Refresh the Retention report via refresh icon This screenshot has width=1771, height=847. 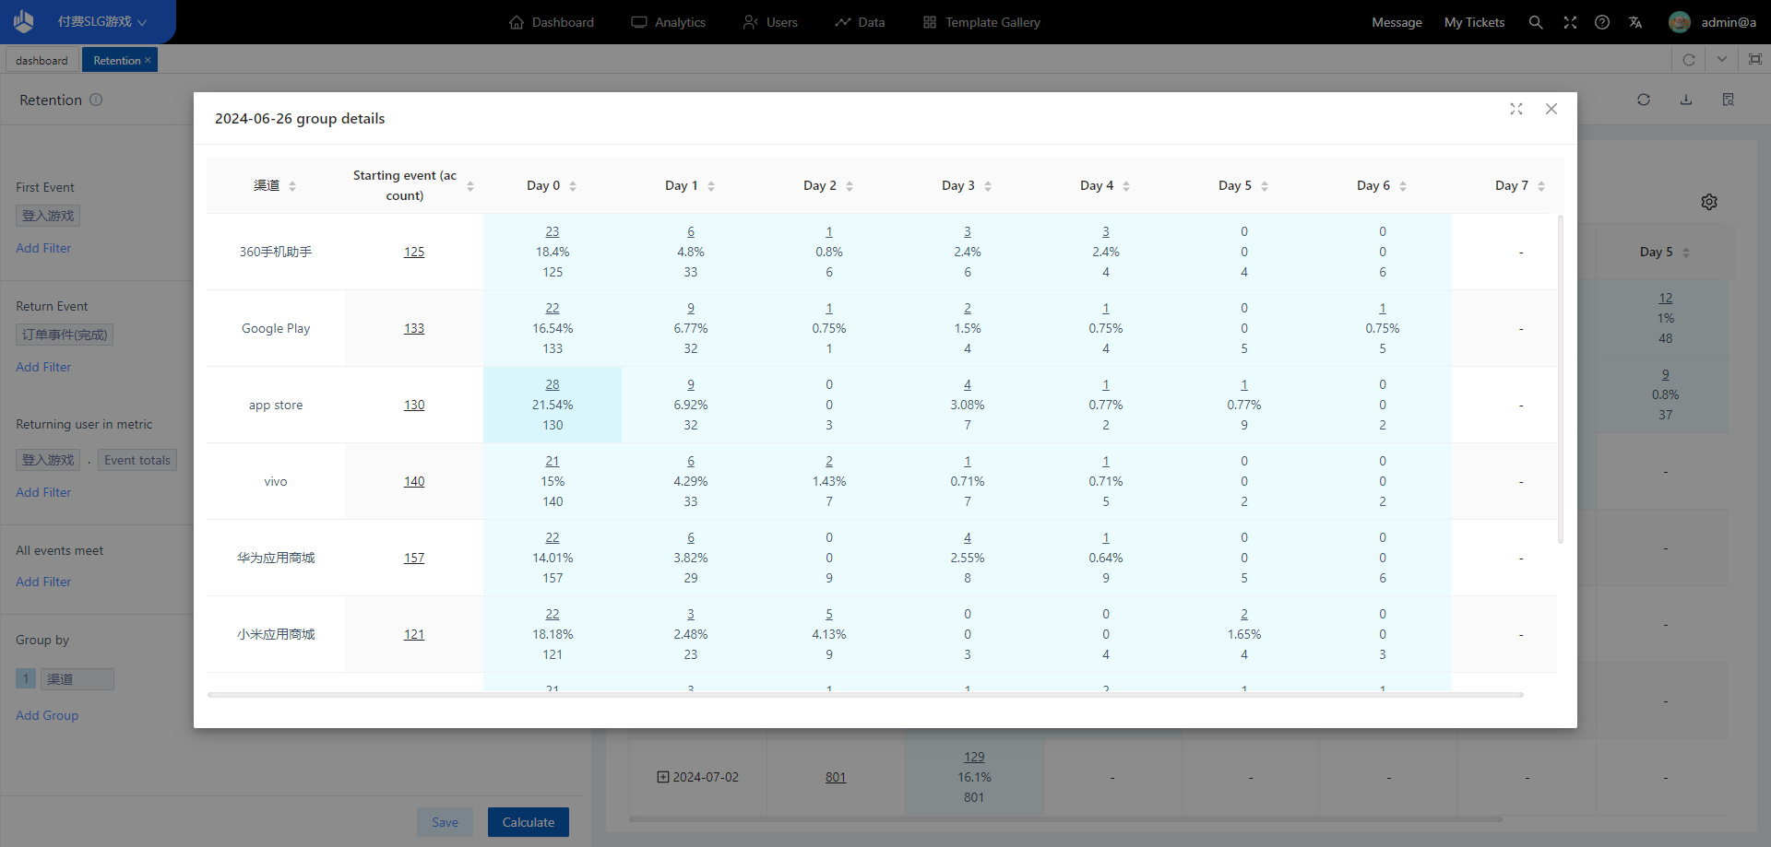tap(1644, 100)
